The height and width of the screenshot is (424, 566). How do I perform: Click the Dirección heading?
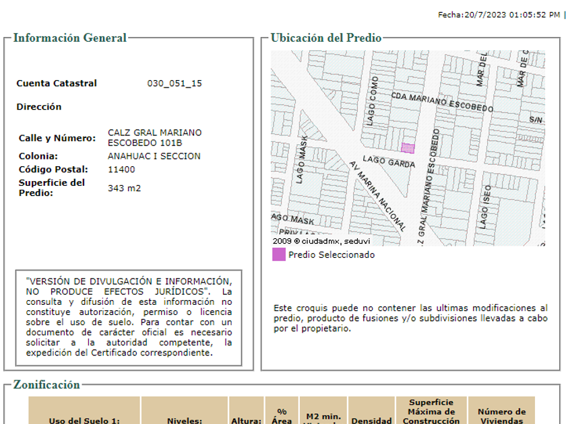39,107
